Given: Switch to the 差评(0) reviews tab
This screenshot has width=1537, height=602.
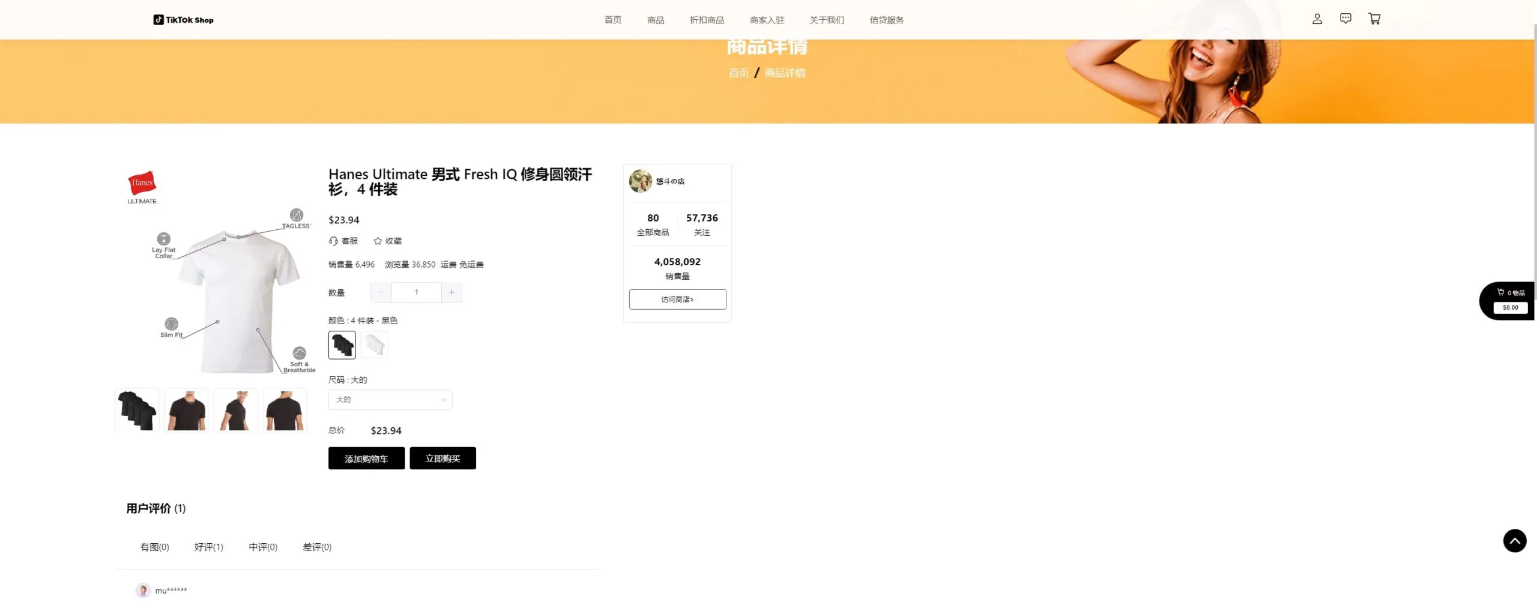Looking at the screenshot, I should click(x=317, y=547).
